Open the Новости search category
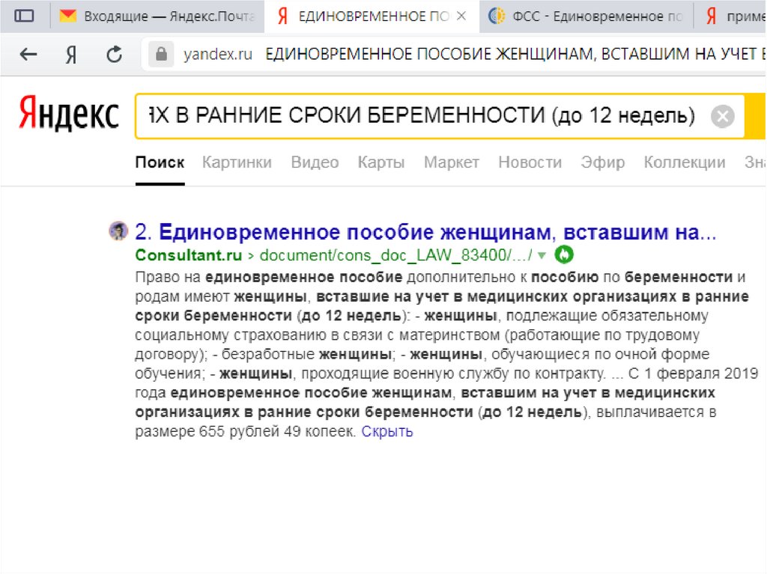Screen dimensions: 767x574 pyautogui.click(x=530, y=162)
